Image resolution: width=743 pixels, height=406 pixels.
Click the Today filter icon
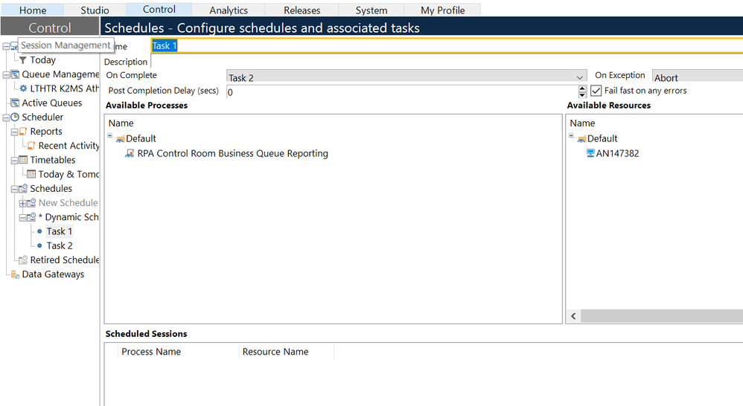pos(23,60)
